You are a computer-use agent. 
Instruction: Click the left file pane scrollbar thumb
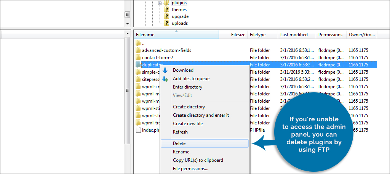127,90
